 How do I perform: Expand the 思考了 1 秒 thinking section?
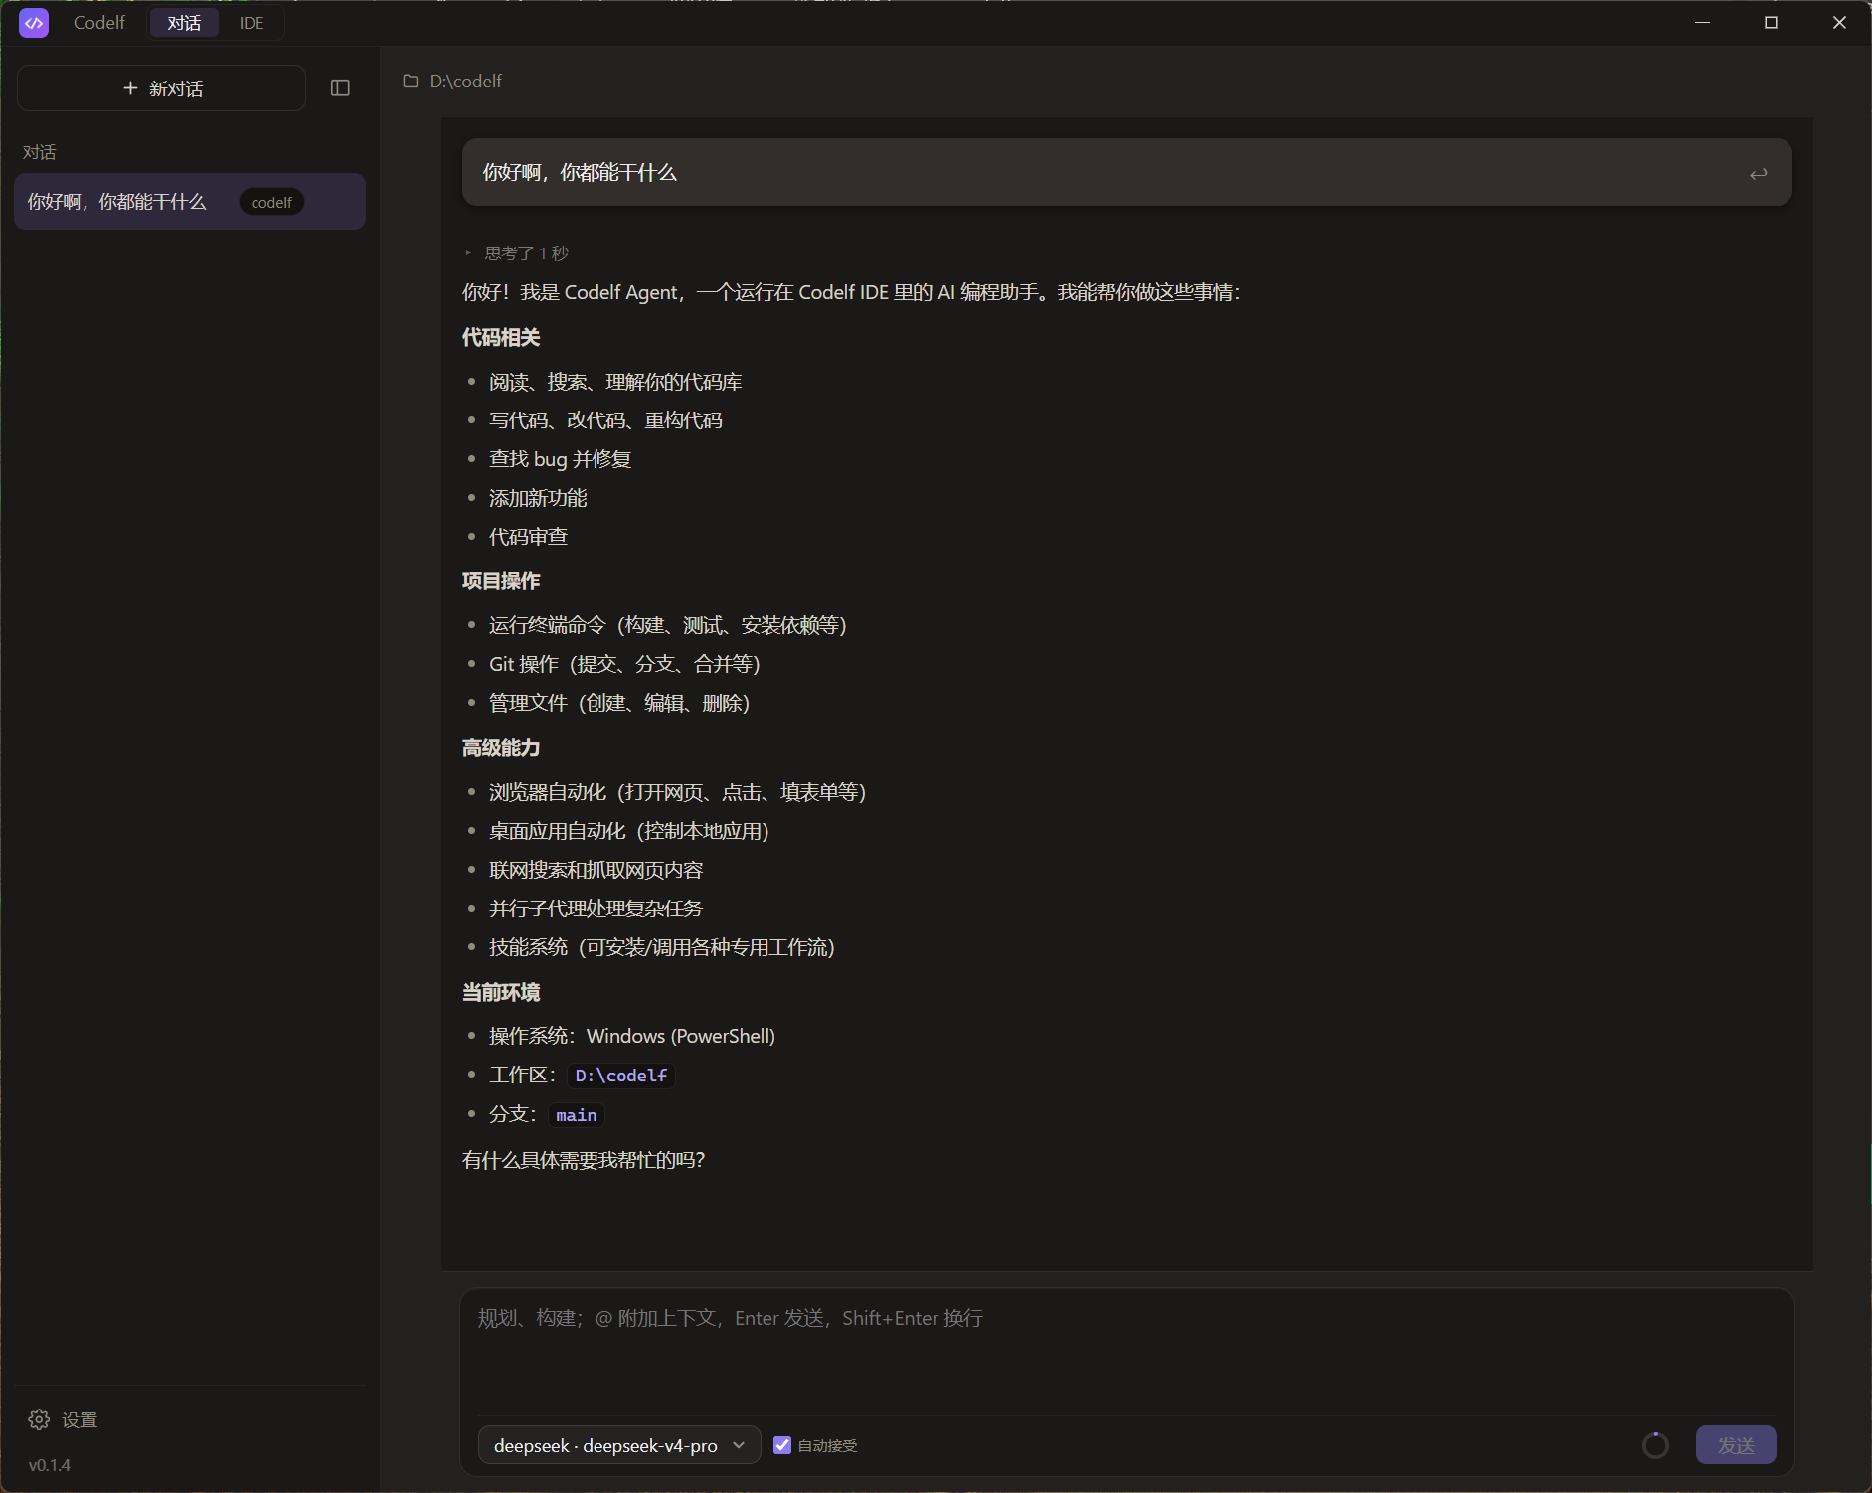[517, 253]
